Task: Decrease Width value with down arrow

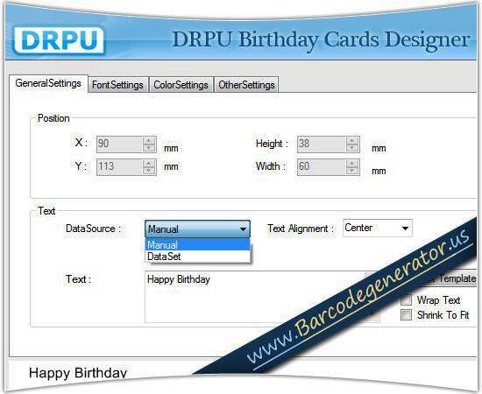Action: click(x=352, y=171)
